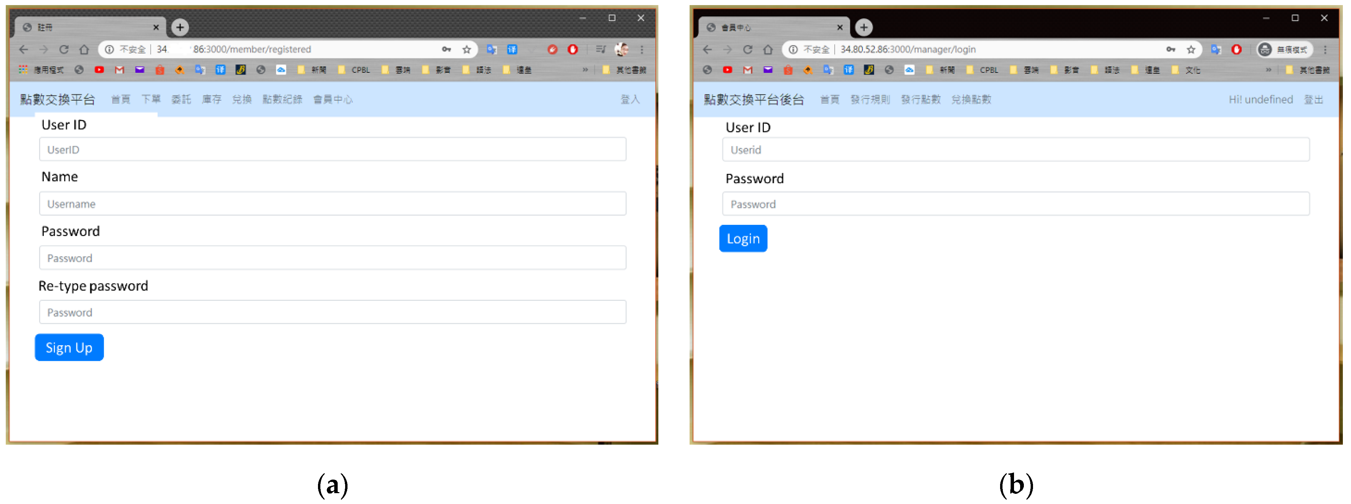Screen dimensions: 1351x504
Task: Click profile avatar in registration browser toolbar
Action: (621, 49)
